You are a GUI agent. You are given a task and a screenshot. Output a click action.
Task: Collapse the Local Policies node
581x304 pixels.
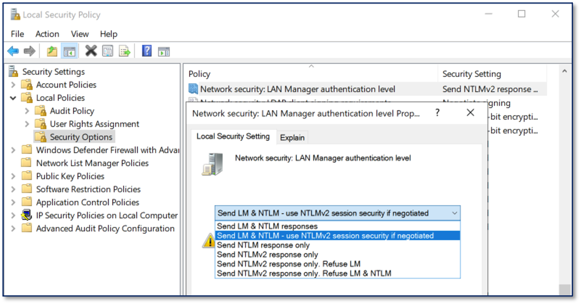13,98
